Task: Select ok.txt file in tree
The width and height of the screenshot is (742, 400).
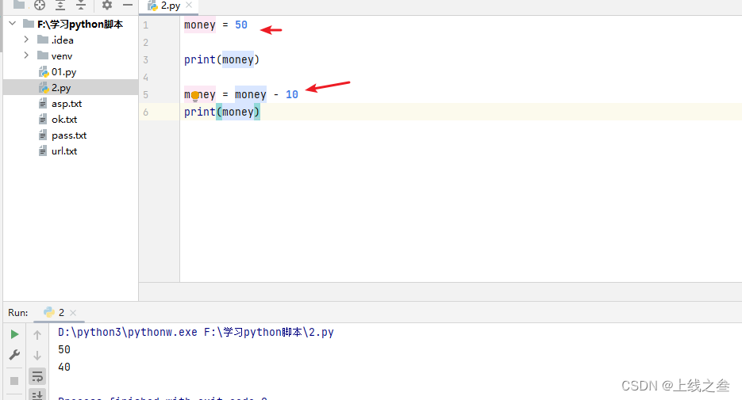Action: click(71, 120)
